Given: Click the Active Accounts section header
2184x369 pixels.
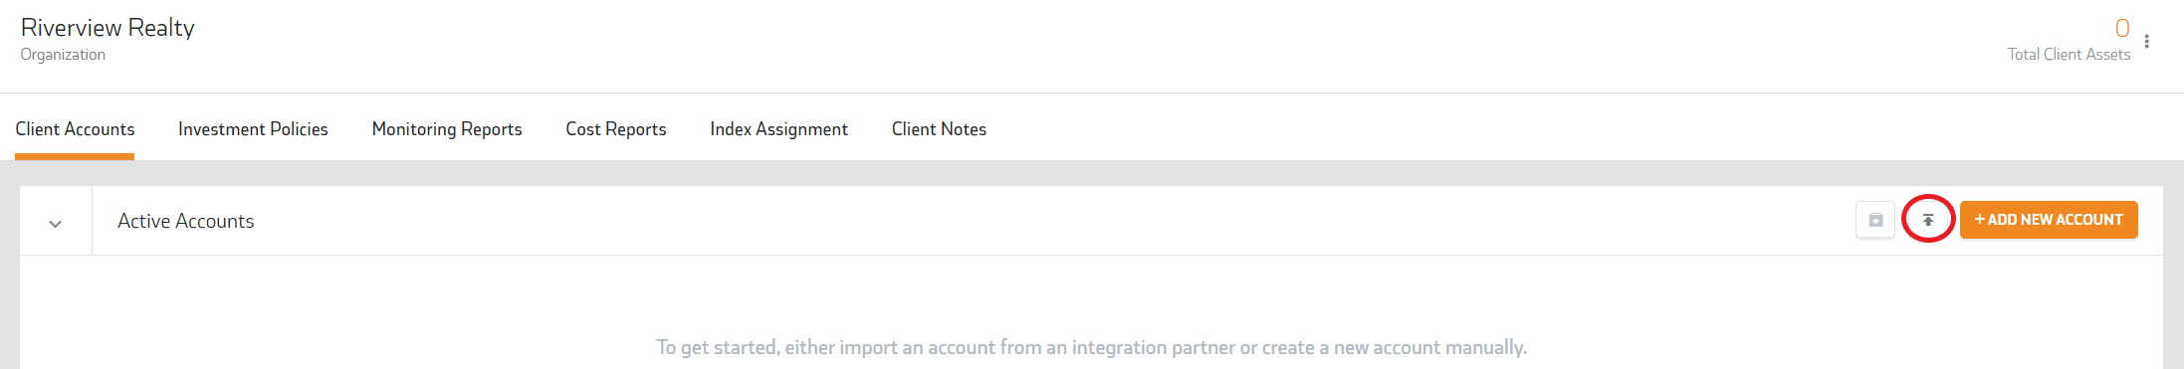Looking at the screenshot, I should click(186, 221).
